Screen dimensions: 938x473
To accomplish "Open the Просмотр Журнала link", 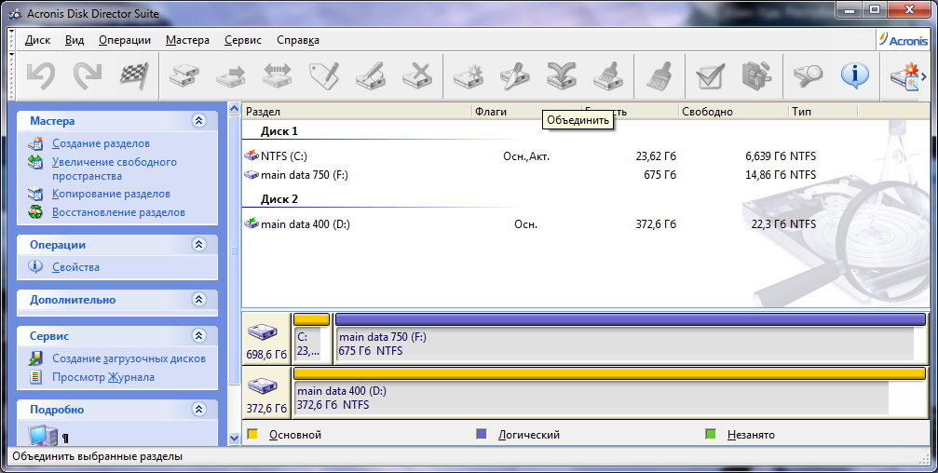I will click(102, 377).
